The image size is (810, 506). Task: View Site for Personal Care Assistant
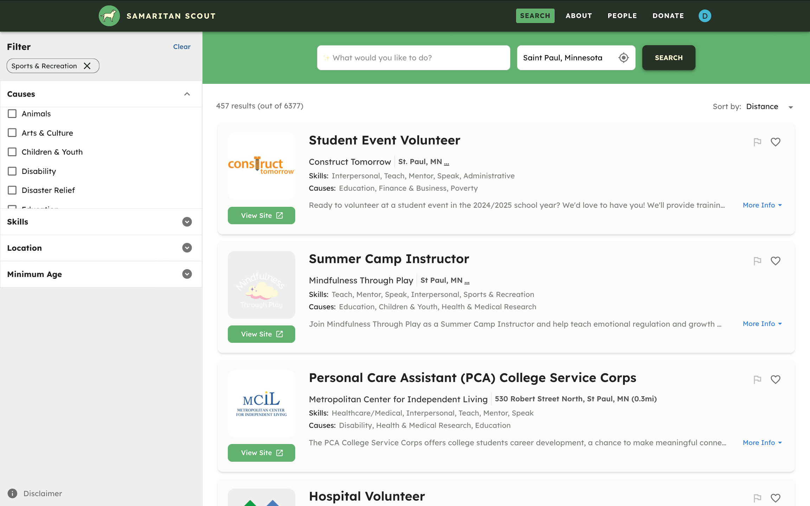click(261, 453)
